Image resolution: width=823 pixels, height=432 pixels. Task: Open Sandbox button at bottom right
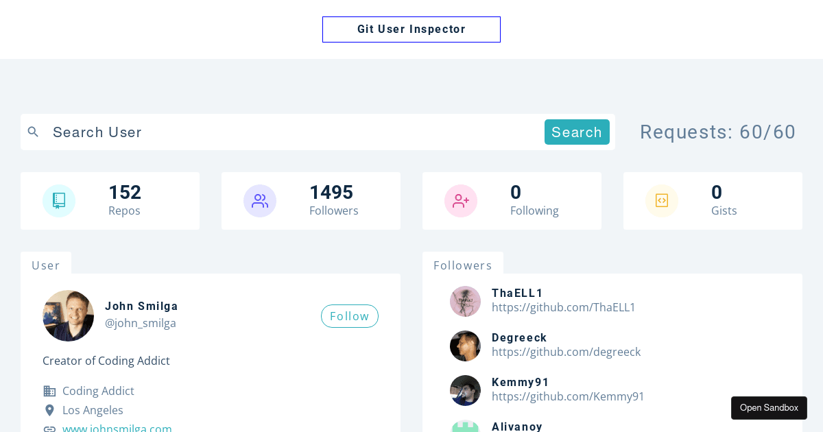769,408
